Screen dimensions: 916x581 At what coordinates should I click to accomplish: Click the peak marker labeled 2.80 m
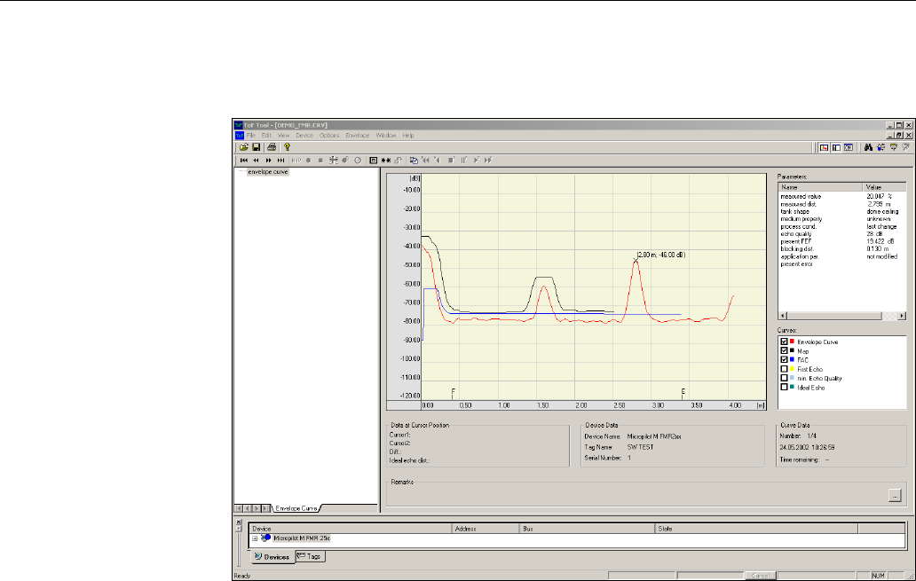pos(636,261)
